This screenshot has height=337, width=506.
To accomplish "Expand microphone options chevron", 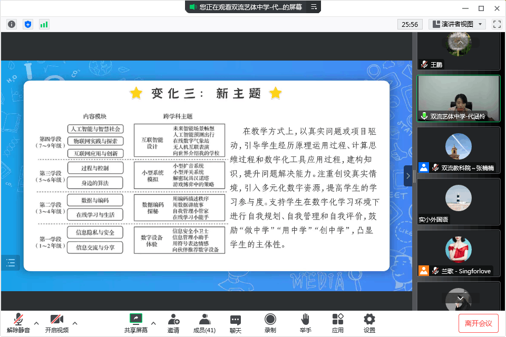I will pos(36,324).
